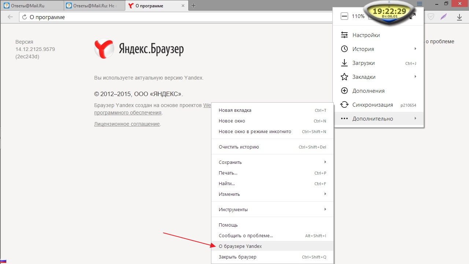Viewport: 469px width, 264px height.
Task: Open the Лицензионное соглашение link
Action: tap(127, 124)
